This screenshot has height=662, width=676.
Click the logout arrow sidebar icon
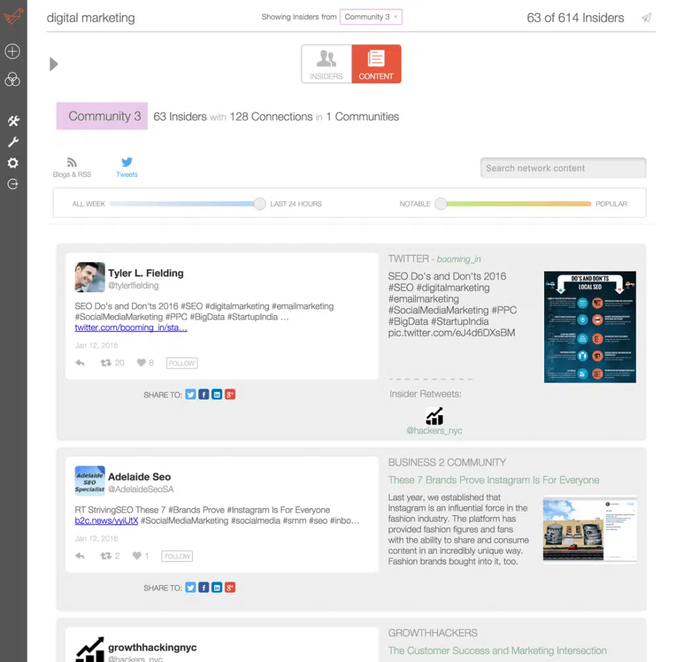pyautogui.click(x=13, y=184)
